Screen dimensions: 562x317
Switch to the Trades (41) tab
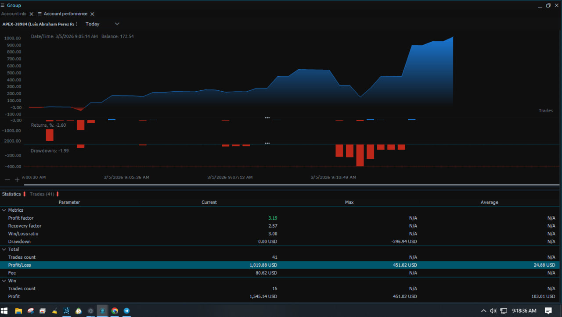(x=42, y=194)
